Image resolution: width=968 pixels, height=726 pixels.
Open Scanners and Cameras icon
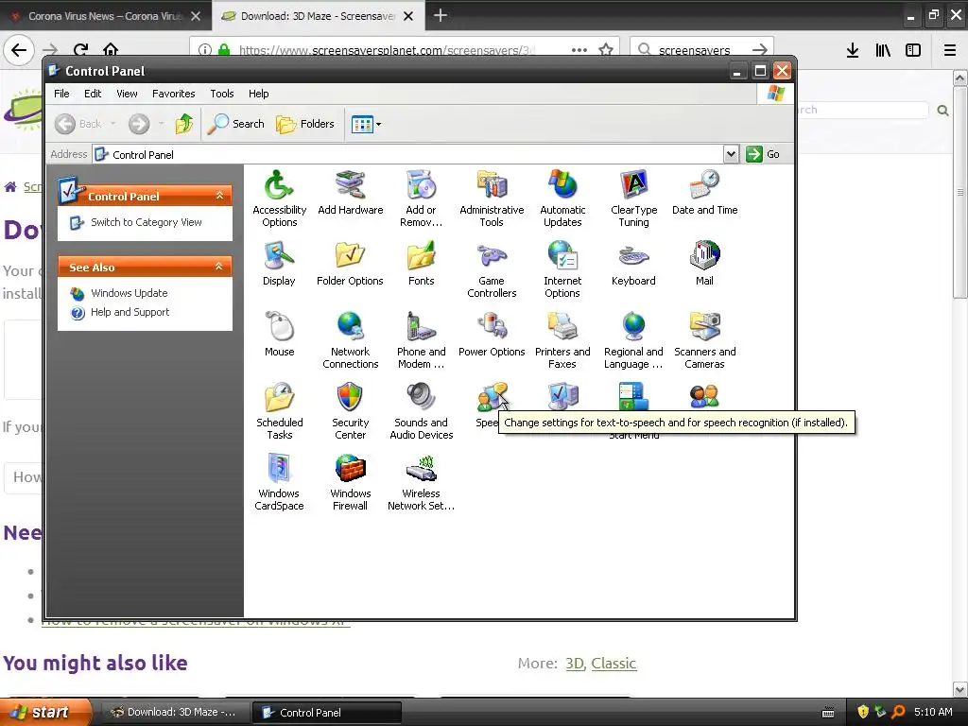tap(704, 340)
